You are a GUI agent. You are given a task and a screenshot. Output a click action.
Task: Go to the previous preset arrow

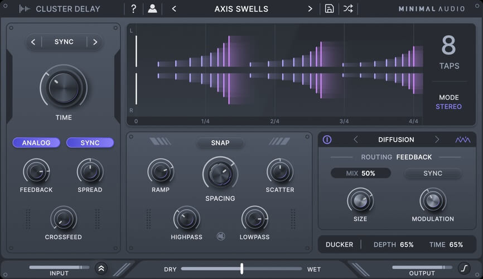coord(174,9)
